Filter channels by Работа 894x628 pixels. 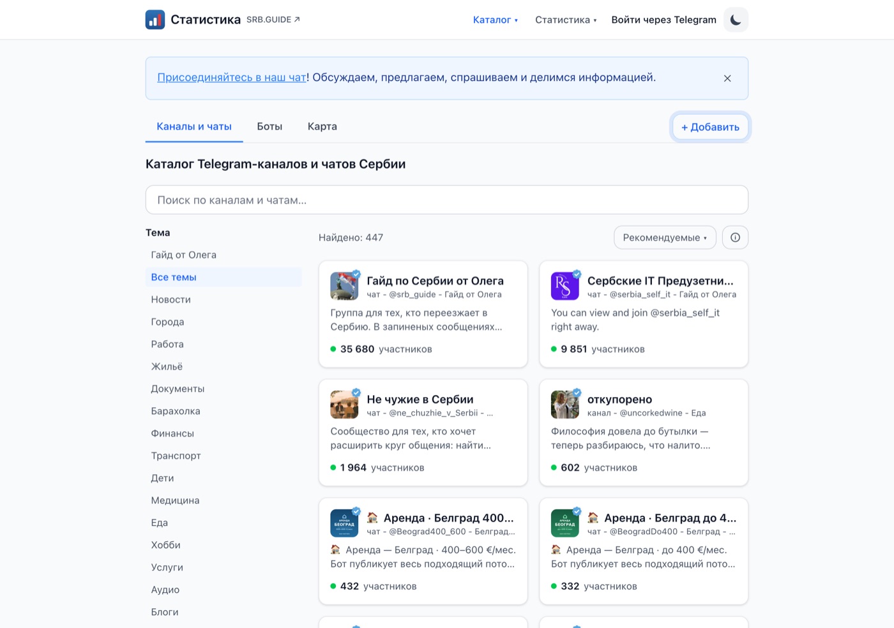coord(223,344)
